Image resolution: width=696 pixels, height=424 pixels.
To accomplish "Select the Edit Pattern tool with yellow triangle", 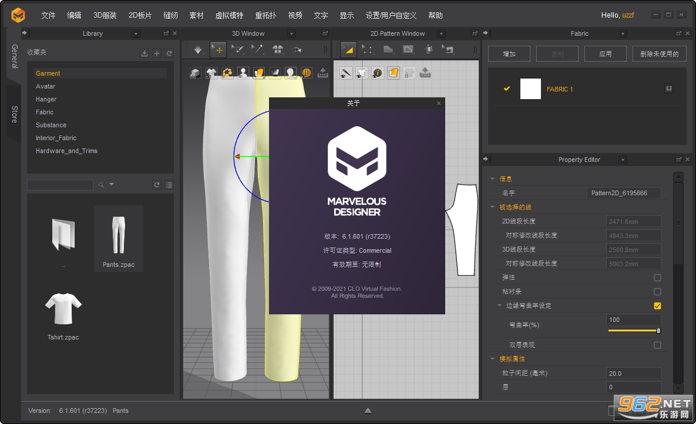I will [348, 50].
